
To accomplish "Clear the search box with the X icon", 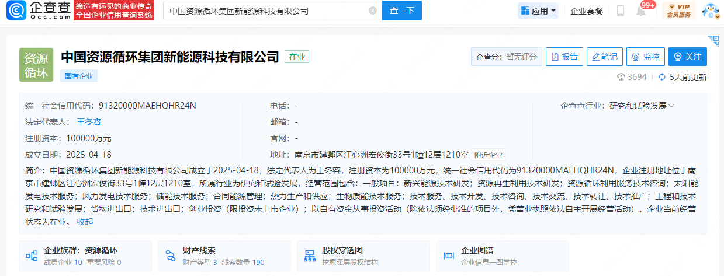I will [x=373, y=11].
